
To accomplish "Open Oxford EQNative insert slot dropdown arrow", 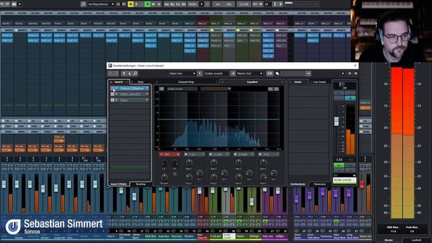I will point(147,88).
